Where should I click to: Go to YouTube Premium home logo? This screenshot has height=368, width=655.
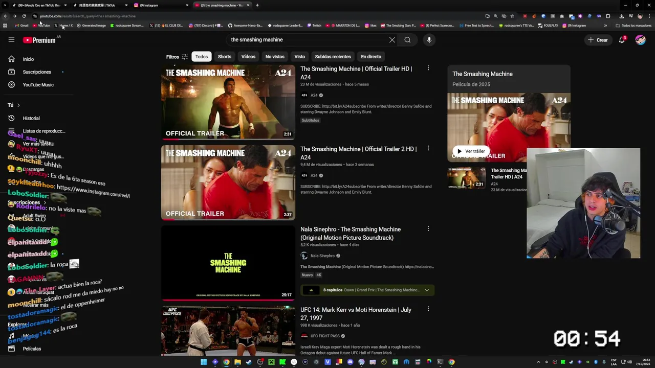coord(39,40)
